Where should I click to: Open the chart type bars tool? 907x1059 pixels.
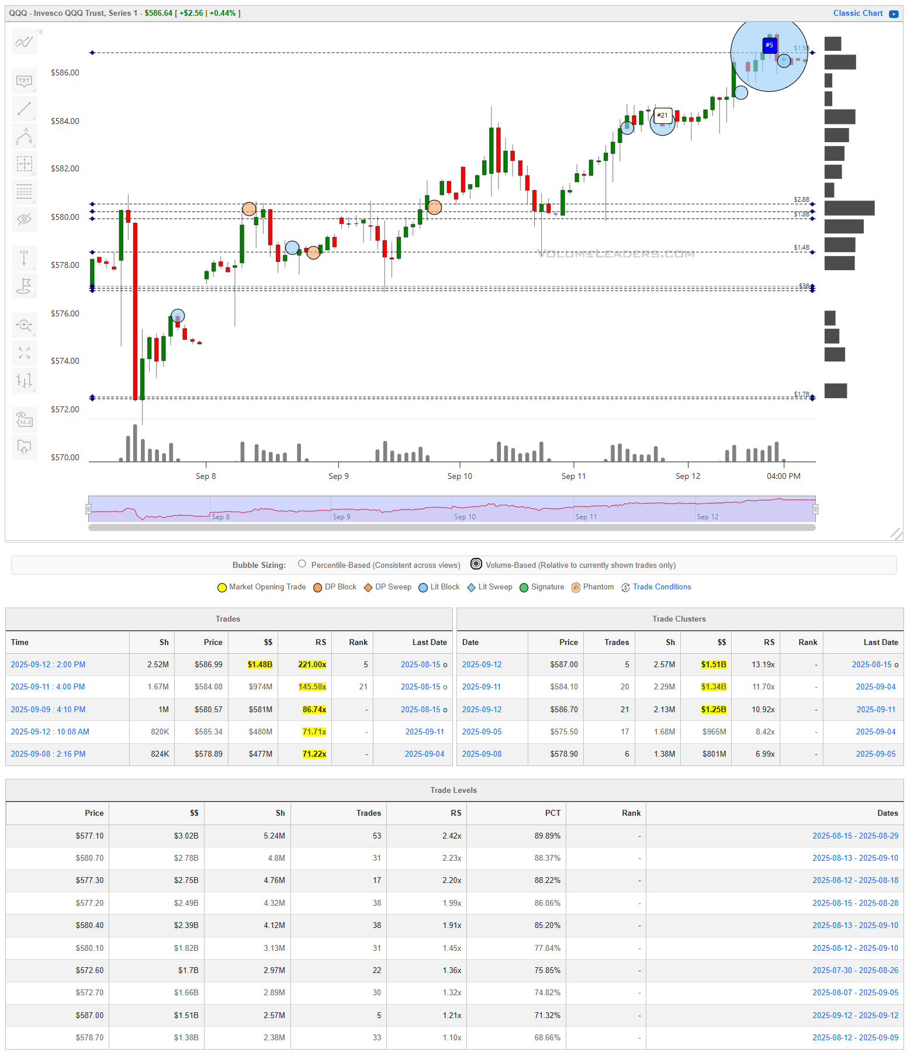[x=24, y=380]
